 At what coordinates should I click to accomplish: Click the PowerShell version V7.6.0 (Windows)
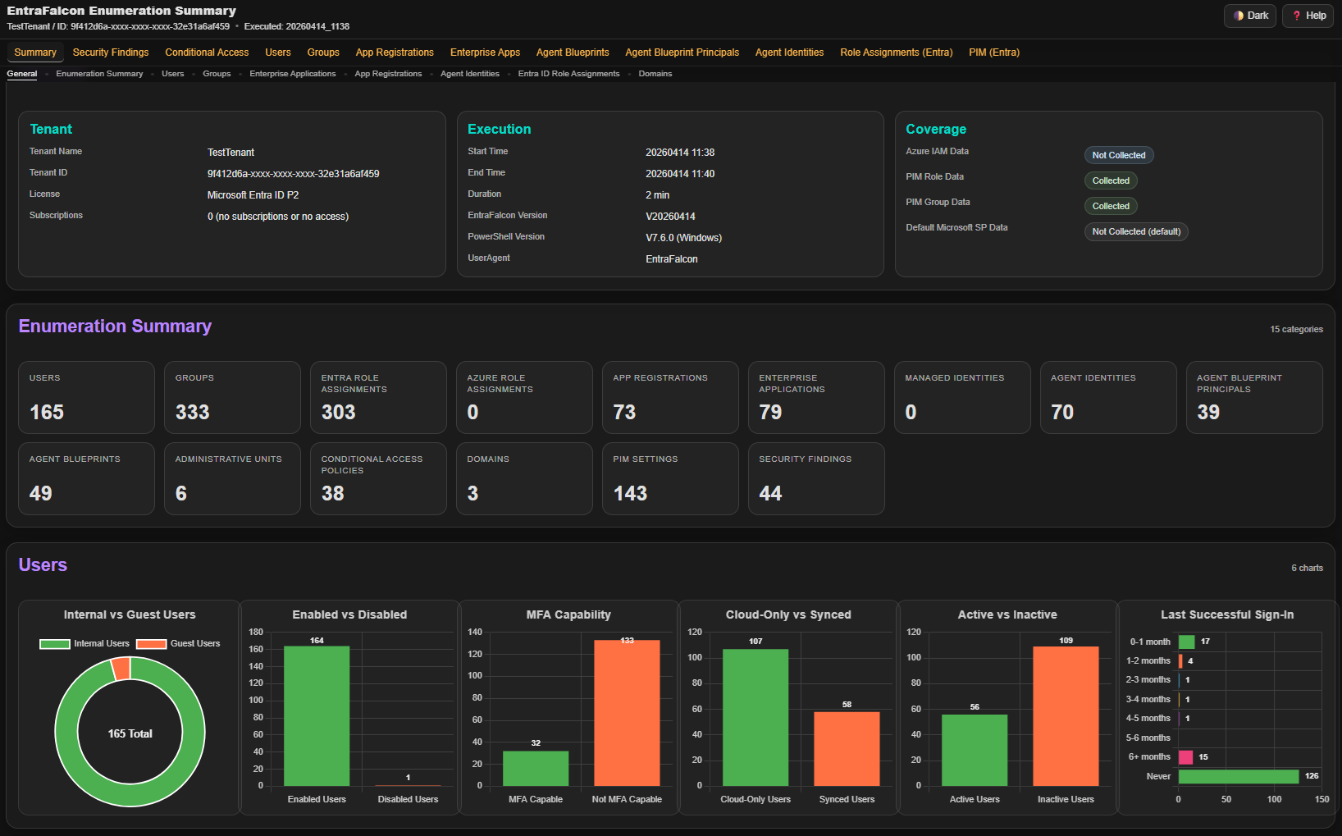[683, 238]
